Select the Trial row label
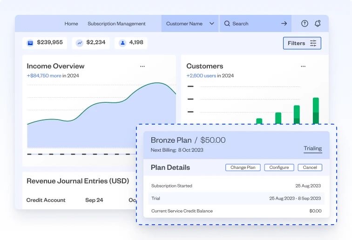 click(156, 199)
